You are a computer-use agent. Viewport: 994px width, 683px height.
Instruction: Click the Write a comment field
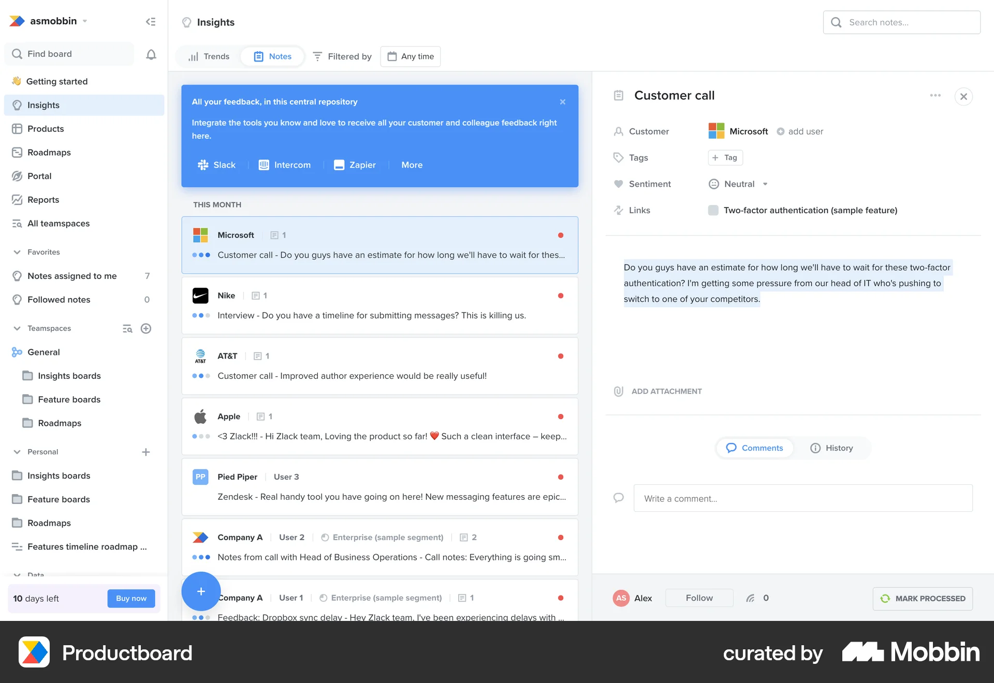click(802, 499)
